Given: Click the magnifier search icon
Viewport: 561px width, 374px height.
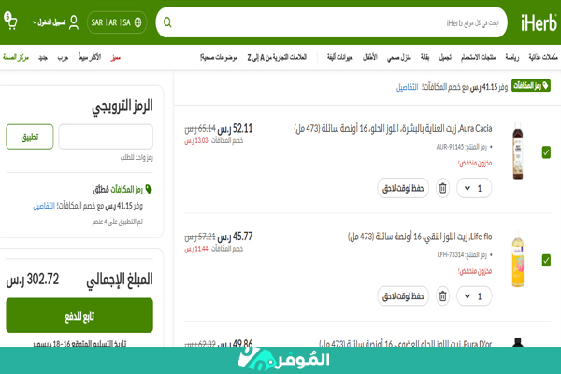Looking at the screenshot, I should point(167,22).
